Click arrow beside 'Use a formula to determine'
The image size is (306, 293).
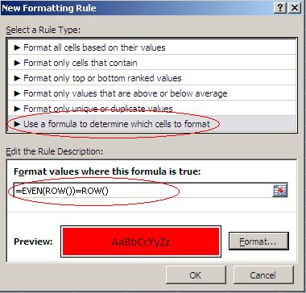(17, 124)
